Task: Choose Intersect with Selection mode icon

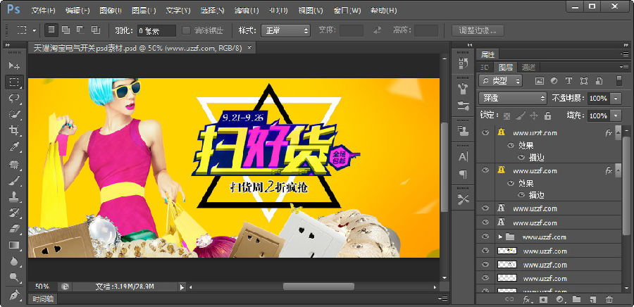Action: click(x=95, y=30)
